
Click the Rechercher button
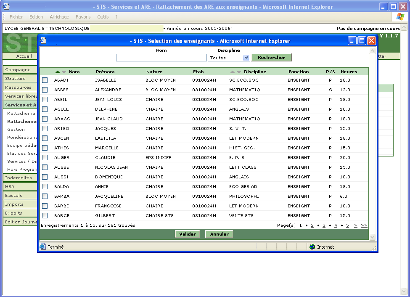click(271, 57)
